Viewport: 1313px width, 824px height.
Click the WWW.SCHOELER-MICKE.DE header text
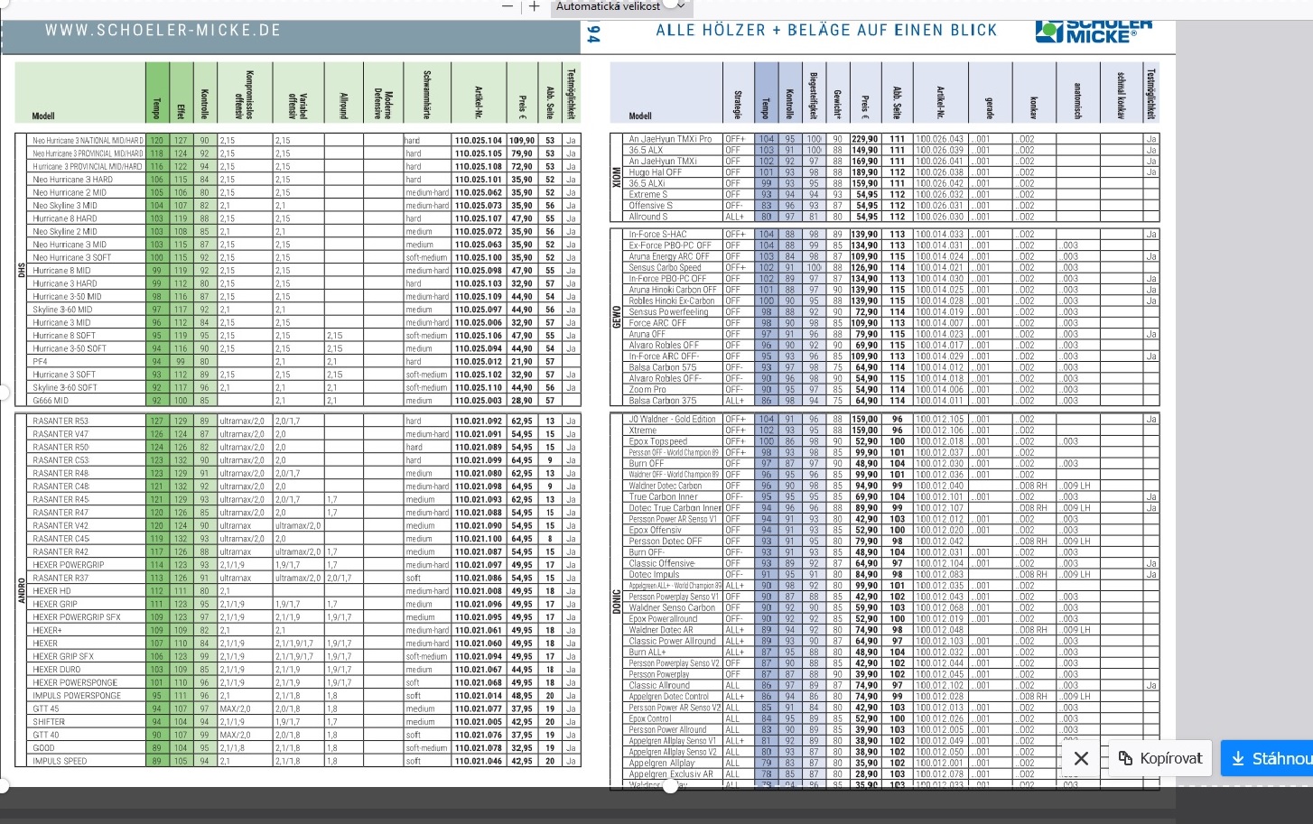(163, 30)
